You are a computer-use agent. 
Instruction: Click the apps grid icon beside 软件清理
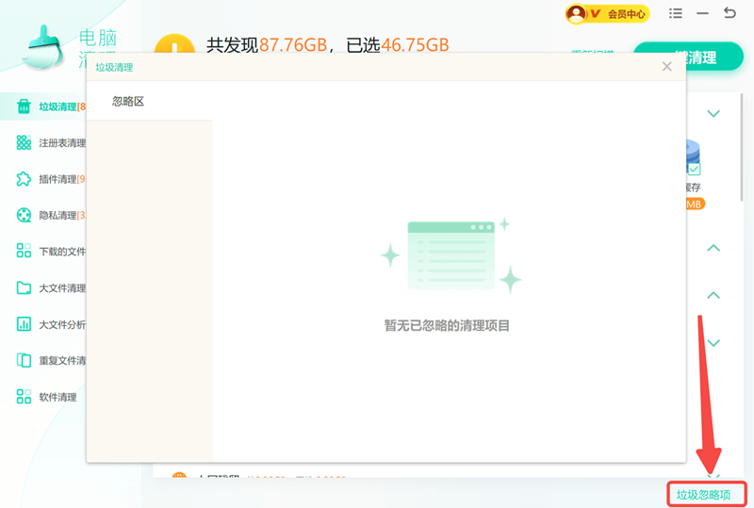point(24,397)
